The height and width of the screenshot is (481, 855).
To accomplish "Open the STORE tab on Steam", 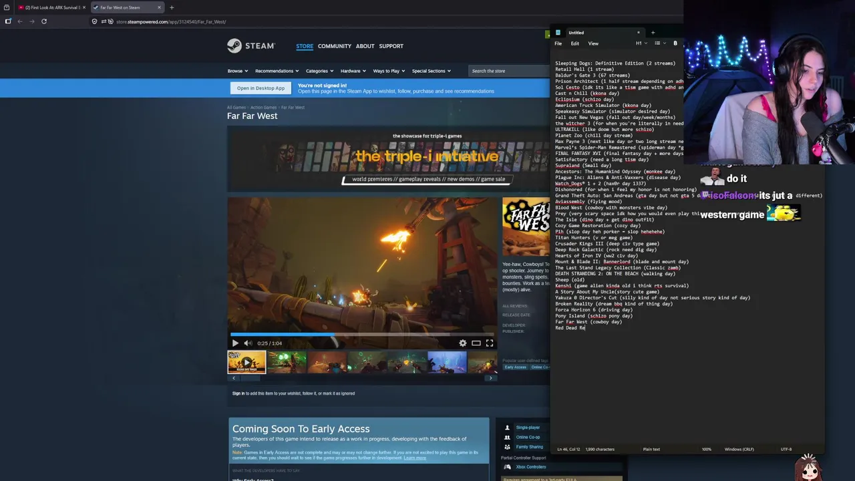I will coord(305,46).
